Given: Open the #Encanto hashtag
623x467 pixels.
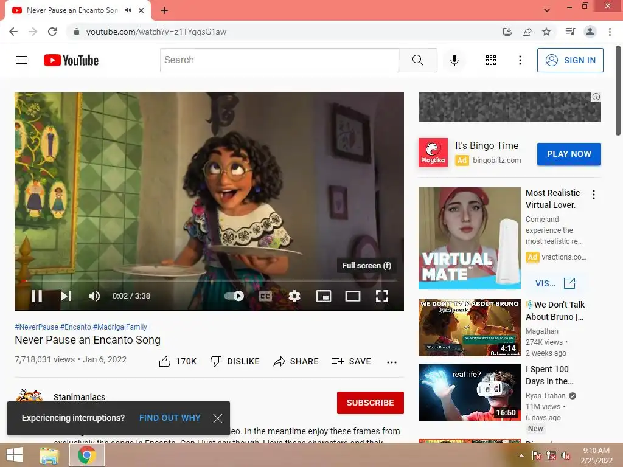Looking at the screenshot, I should tap(75, 327).
